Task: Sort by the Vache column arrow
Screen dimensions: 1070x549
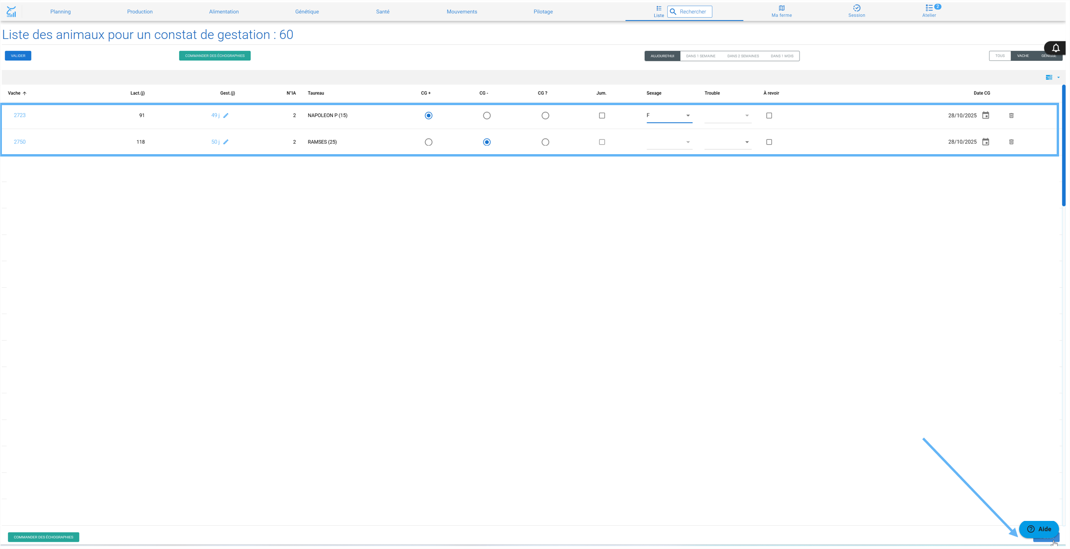Action: (x=25, y=93)
